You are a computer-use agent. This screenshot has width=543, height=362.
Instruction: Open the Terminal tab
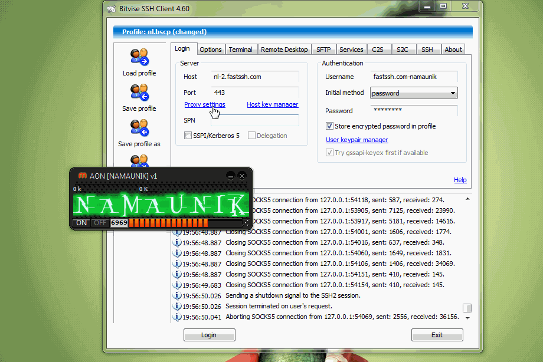pyautogui.click(x=240, y=50)
